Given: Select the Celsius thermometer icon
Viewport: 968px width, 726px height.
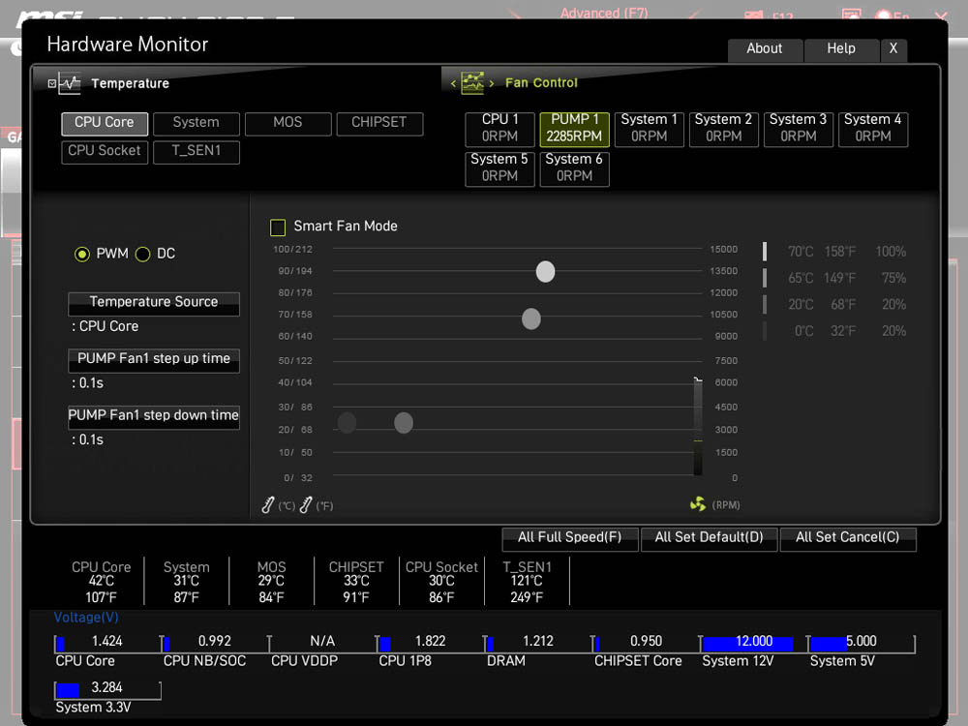Looking at the screenshot, I should 268,505.
